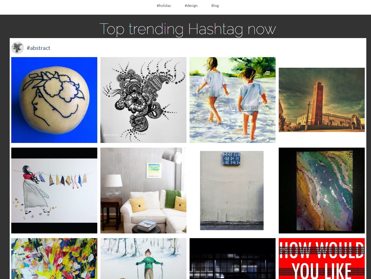Image resolution: width=371 pixels, height=279 pixels.
Task: Open the #holiday hashtag link
Action: (x=164, y=6)
